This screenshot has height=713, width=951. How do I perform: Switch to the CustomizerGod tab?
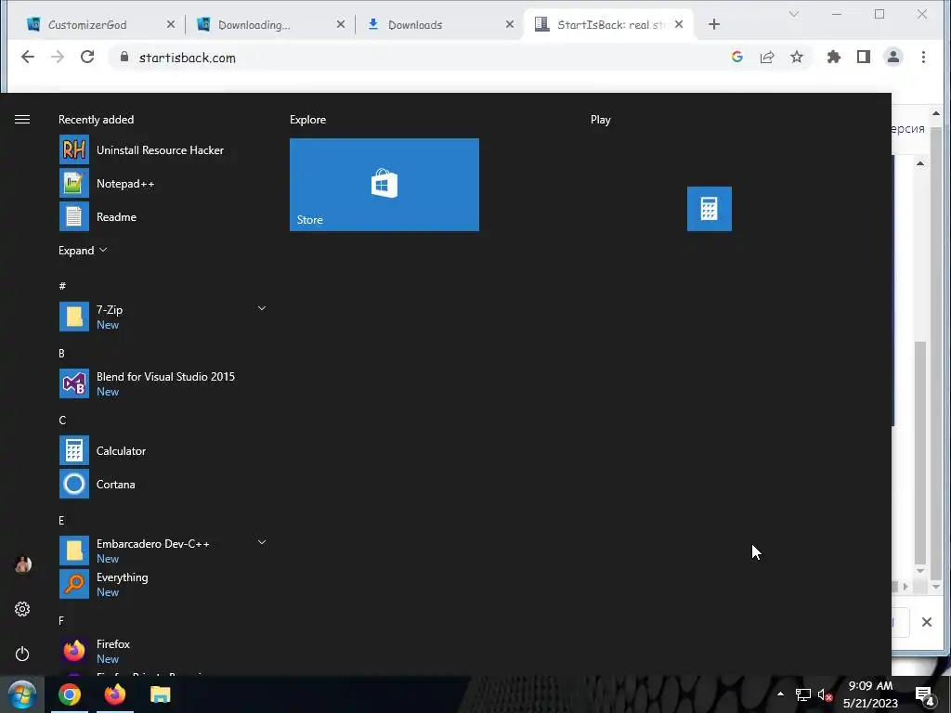click(100, 24)
